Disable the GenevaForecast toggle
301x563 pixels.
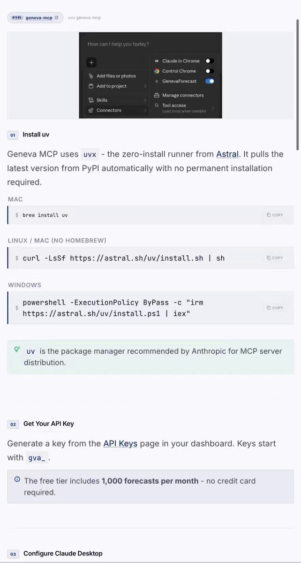coord(210,81)
